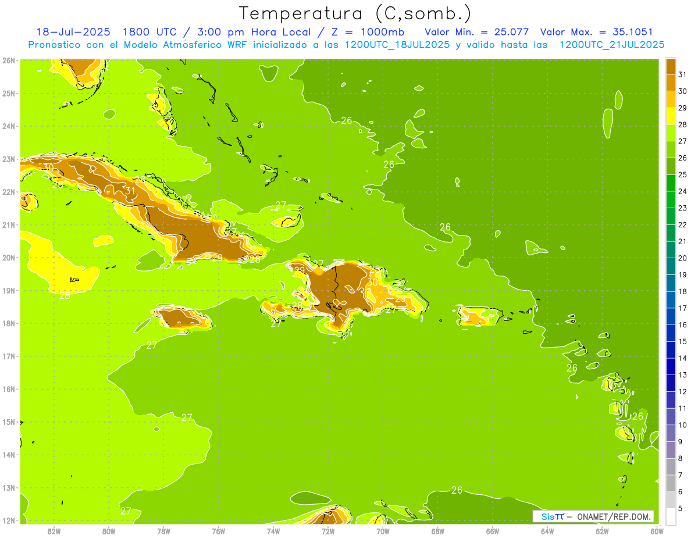Click the colorbar tick label "20"
This screenshot has height=539, width=698.
(x=683, y=258)
